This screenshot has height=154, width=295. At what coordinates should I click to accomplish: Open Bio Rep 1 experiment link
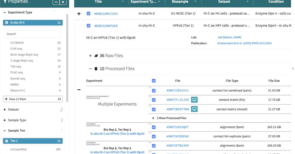[117, 134]
